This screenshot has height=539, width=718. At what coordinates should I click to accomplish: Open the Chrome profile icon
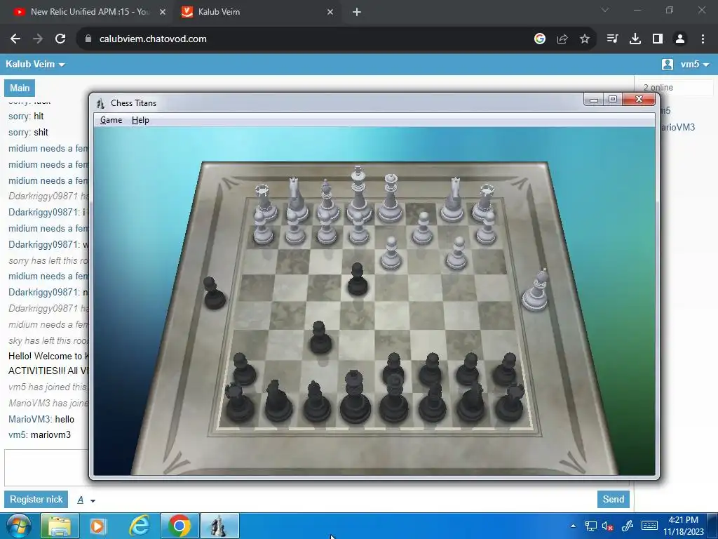click(680, 39)
